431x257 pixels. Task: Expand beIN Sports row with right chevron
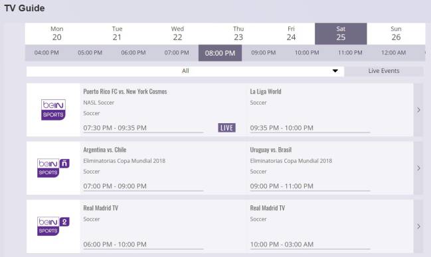[x=418, y=110]
